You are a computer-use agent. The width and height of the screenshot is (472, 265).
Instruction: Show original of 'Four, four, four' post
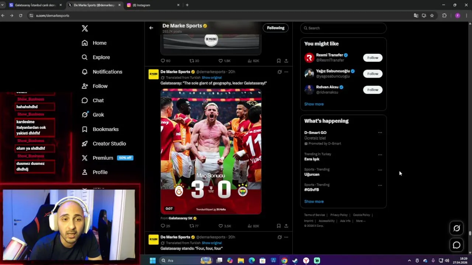212,243
